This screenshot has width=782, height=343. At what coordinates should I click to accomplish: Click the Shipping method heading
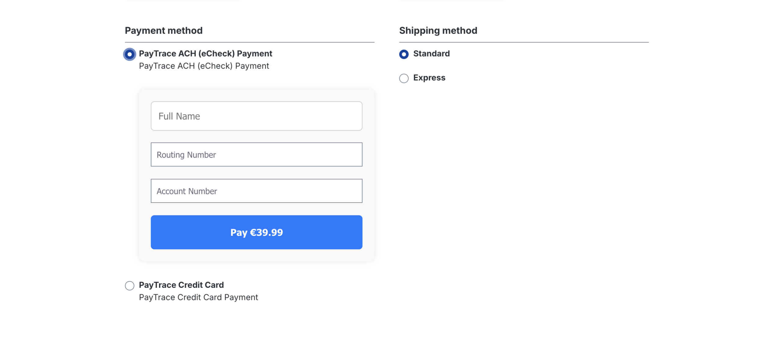coord(438,31)
